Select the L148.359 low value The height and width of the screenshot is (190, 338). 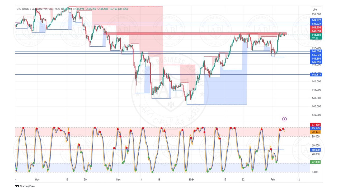[91, 9]
